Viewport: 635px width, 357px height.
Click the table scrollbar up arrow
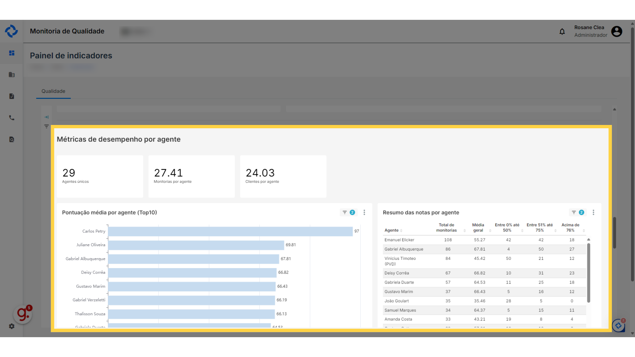click(589, 239)
